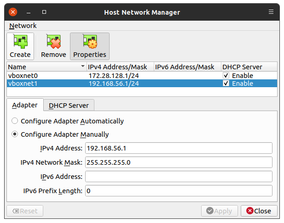
Task: Minimize the Host Network Manager window
Action: coord(29,12)
